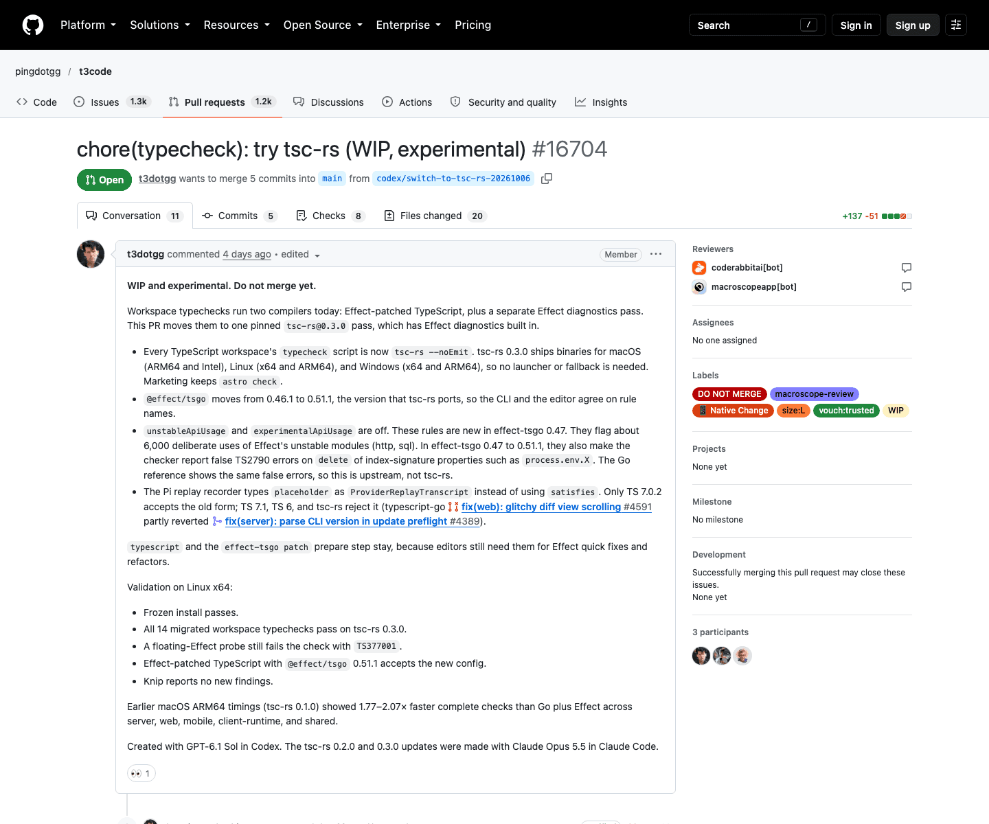989x824 pixels.
Task: Click the Sign in button
Action: [856, 25]
